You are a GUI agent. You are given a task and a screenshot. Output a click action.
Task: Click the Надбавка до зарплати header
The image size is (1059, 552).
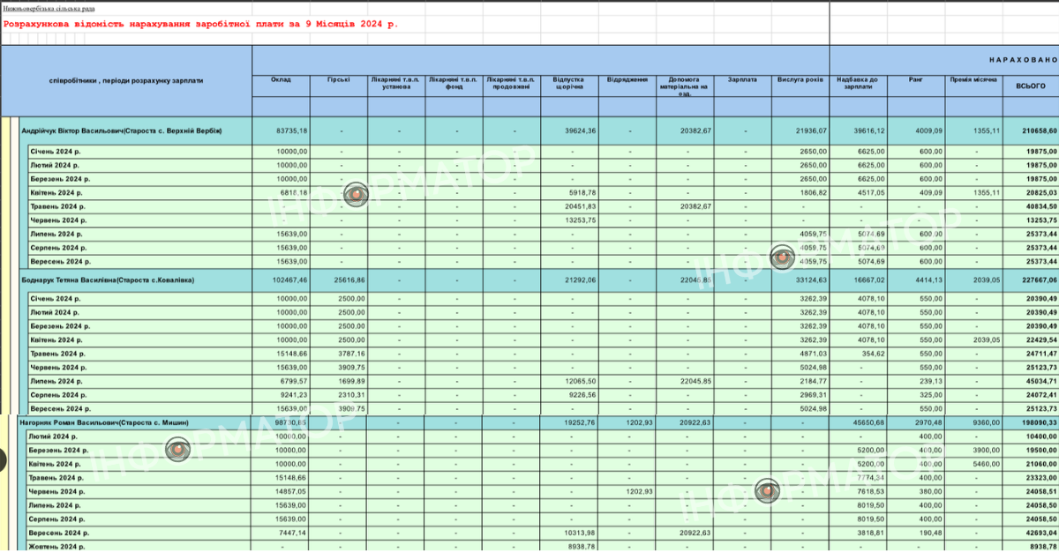[858, 83]
